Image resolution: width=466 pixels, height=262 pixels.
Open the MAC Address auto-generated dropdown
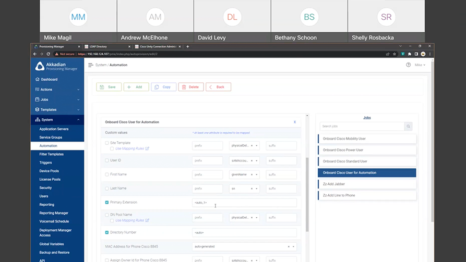pos(244,246)
